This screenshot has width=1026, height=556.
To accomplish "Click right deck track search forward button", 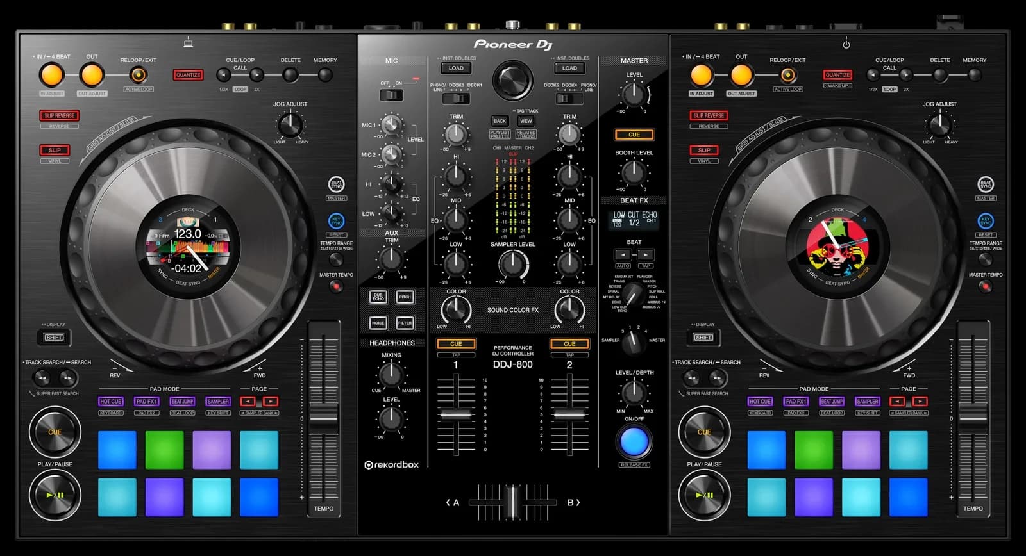I will (718, 378).
